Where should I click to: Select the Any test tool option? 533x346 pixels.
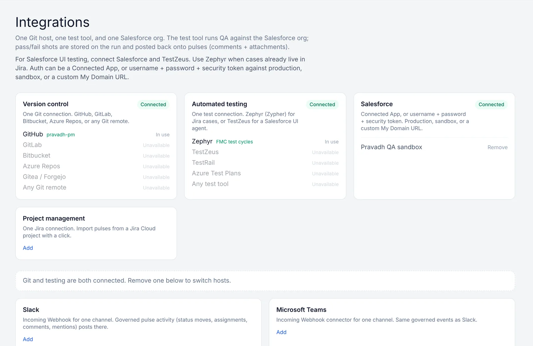point(265,184)
